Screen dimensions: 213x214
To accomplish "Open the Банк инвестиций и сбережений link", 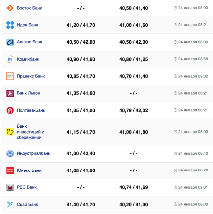I will point(30,132).
